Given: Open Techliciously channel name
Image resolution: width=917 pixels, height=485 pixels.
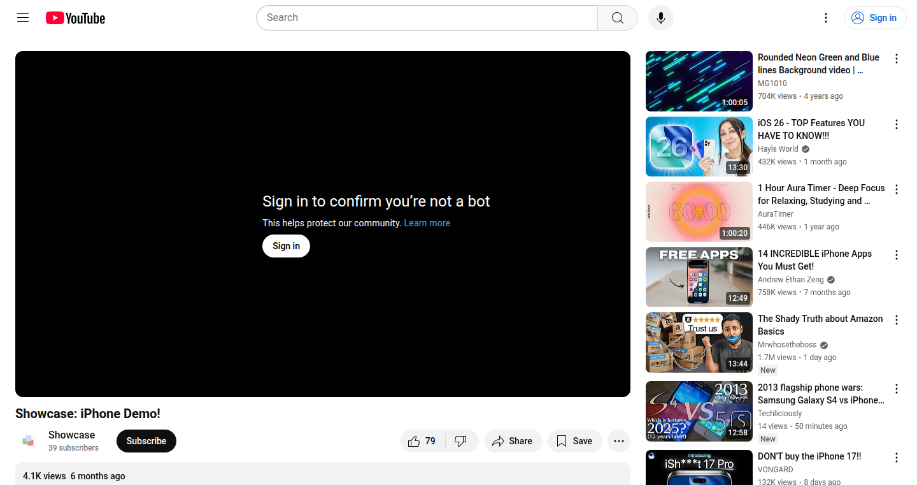Looking at the screenshot, I should point(780,414).
